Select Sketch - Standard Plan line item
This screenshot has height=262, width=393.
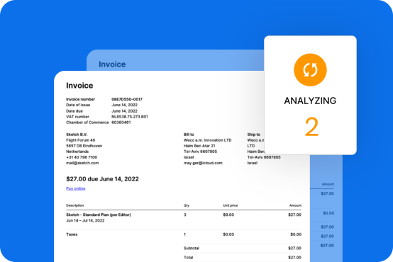(99, 215)
